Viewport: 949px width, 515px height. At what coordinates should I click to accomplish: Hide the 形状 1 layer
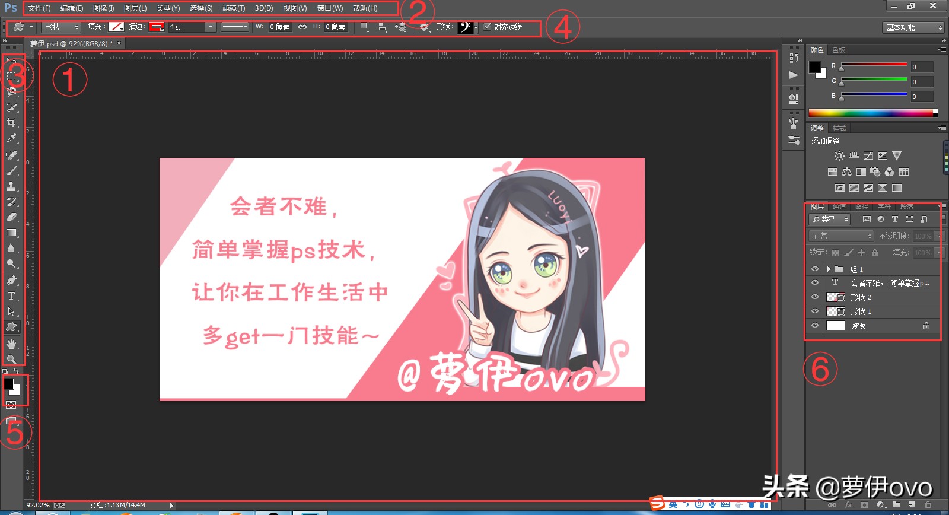click(x=815, y=311)
